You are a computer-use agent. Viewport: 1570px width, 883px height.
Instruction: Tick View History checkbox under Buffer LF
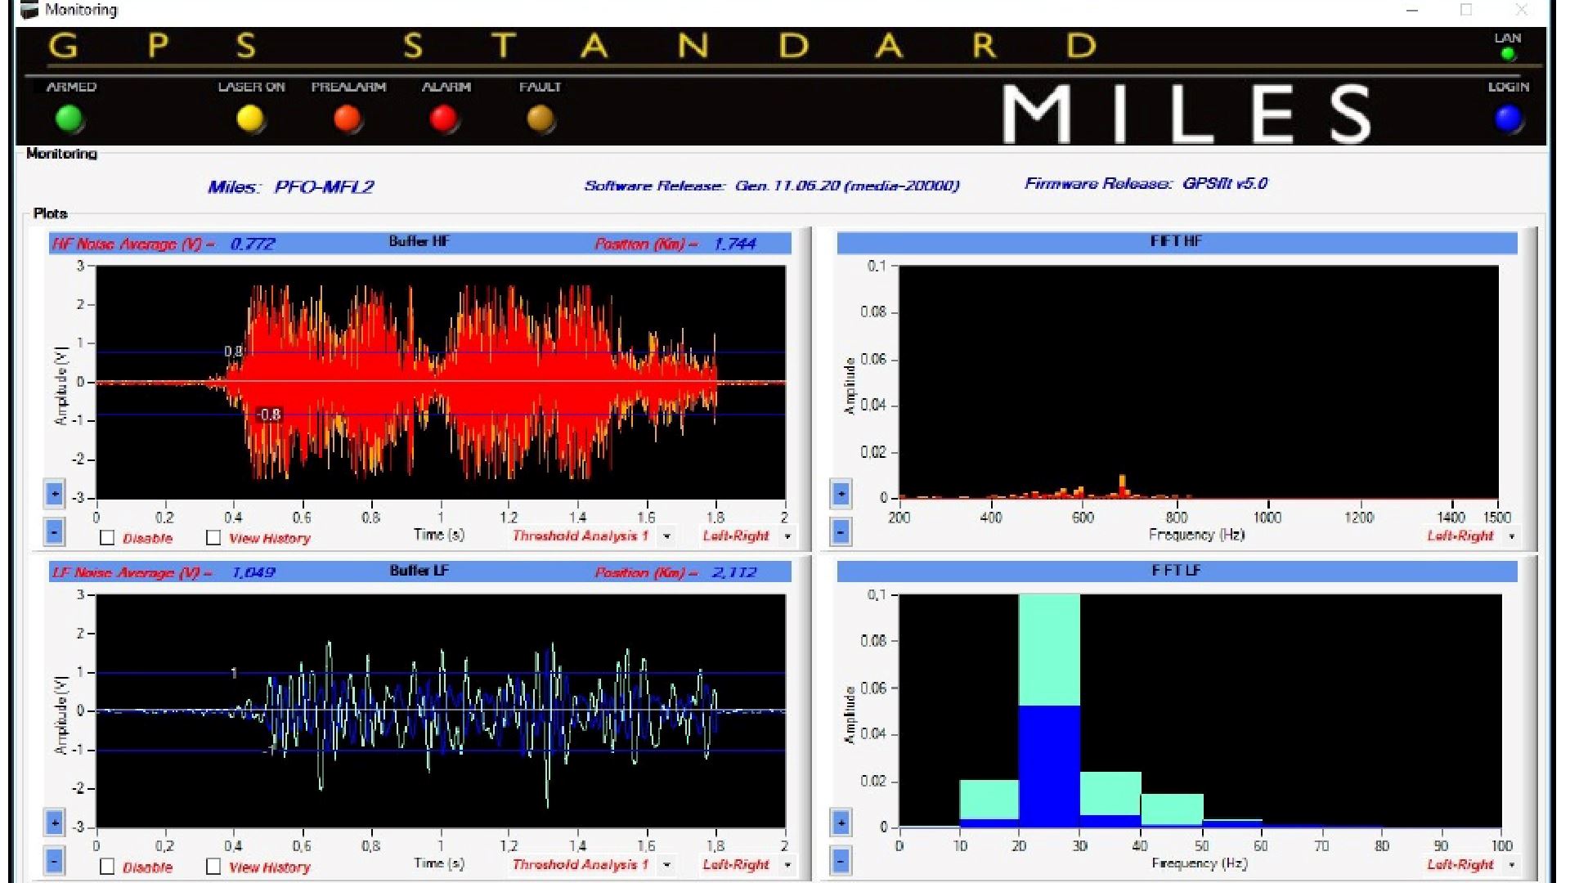(x=213, y=867)
